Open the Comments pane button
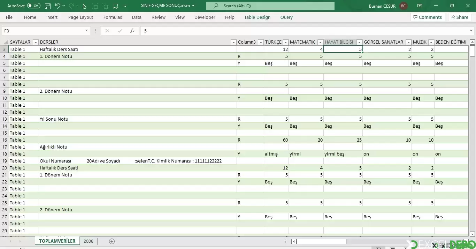The width and height of the screenshot is (476, 249). pyautogui.click(x=428, y=17)
